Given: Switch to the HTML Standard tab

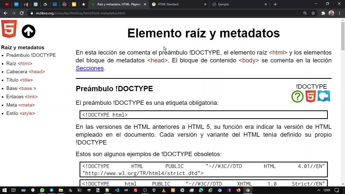Looking at the screenshot, I should 177,4.
